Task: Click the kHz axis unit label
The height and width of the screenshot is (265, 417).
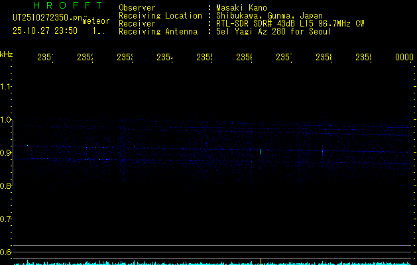Action: [x=7, y=54]
